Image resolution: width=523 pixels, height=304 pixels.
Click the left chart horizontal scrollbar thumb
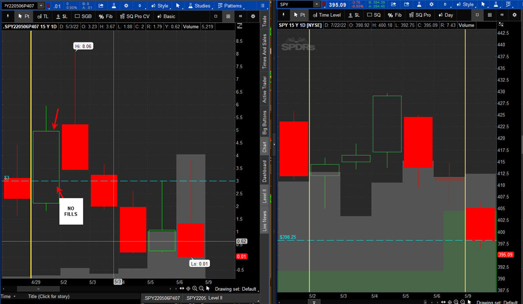(38, 289)
